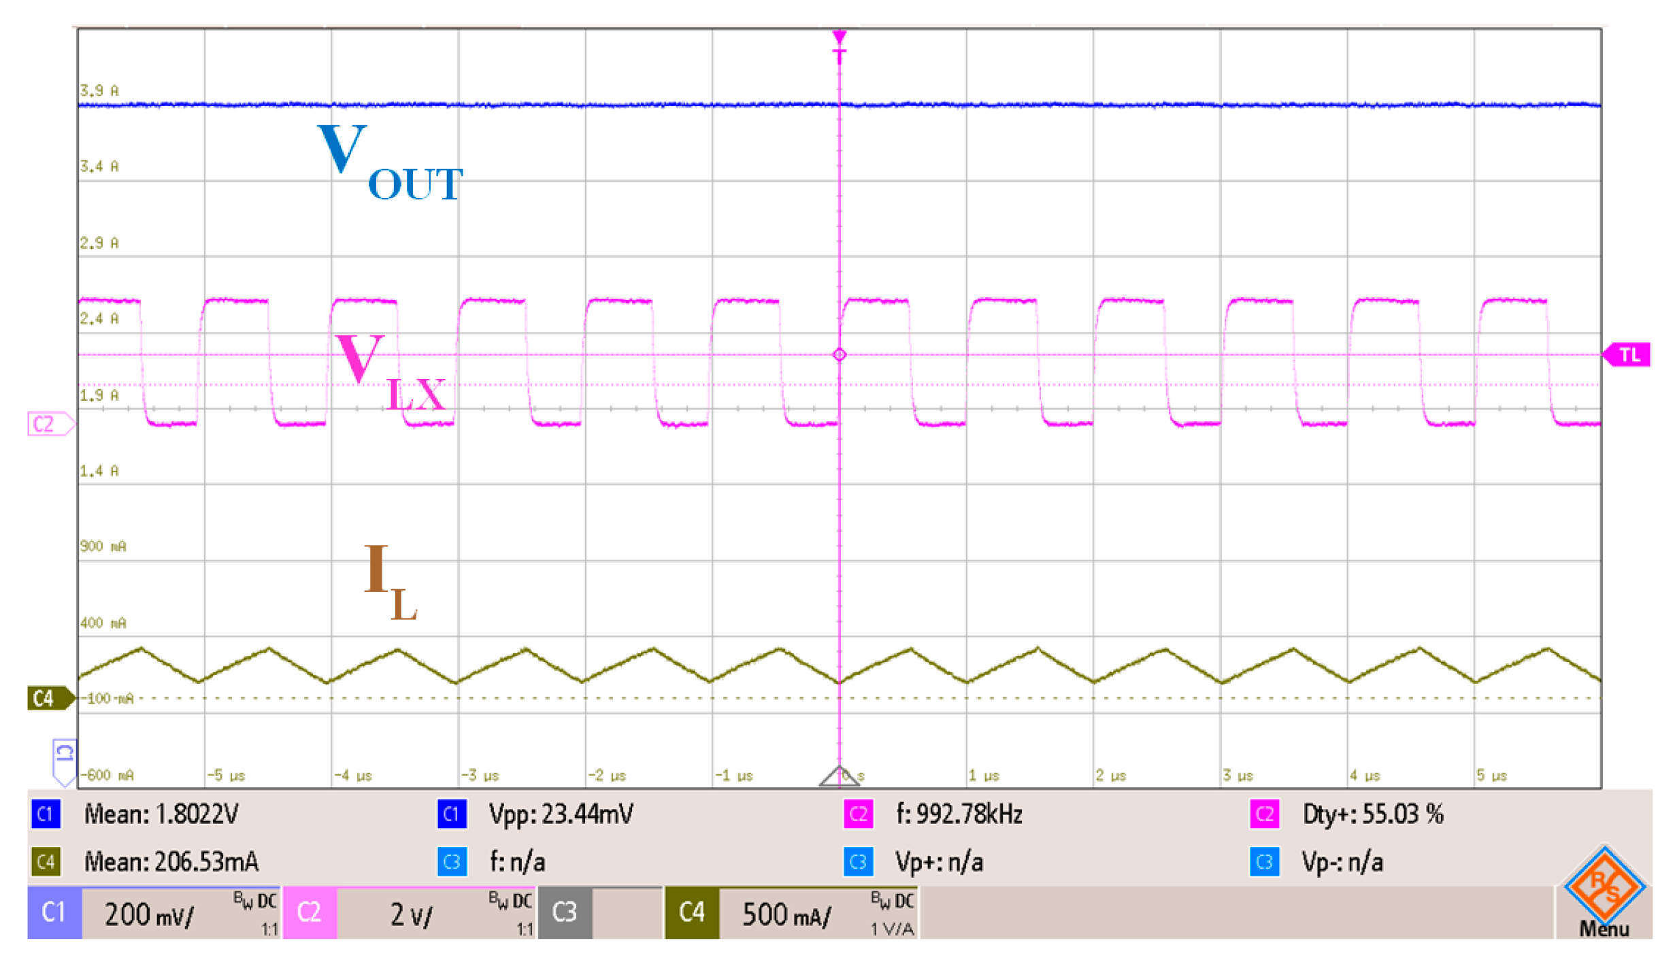Toggle the C4 channel button
This screenshot has height=960, width=1675.
691,912
